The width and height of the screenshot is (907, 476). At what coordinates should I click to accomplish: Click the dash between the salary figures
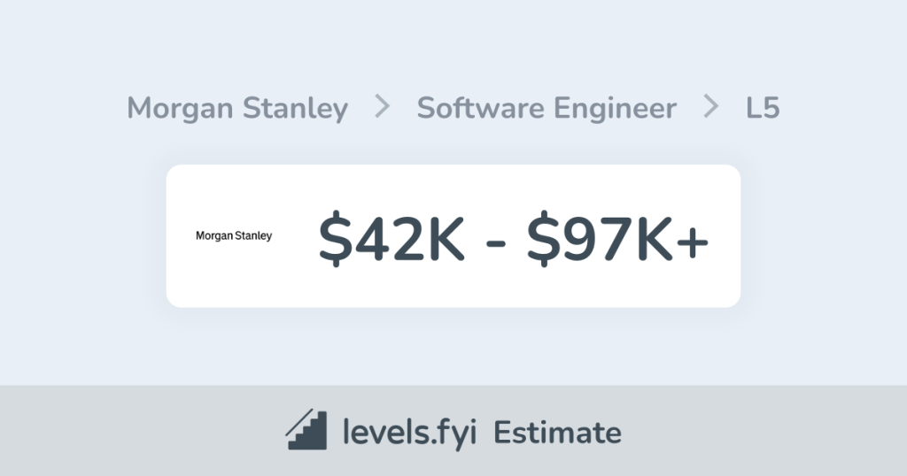496,241
